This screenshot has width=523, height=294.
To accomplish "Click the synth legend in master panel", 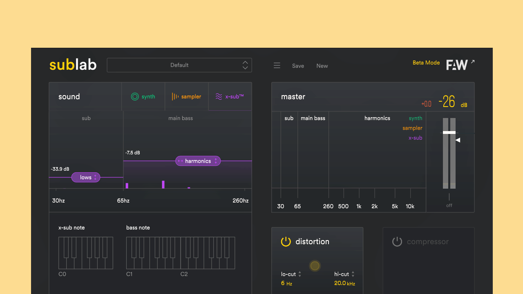I will (416, 118).
